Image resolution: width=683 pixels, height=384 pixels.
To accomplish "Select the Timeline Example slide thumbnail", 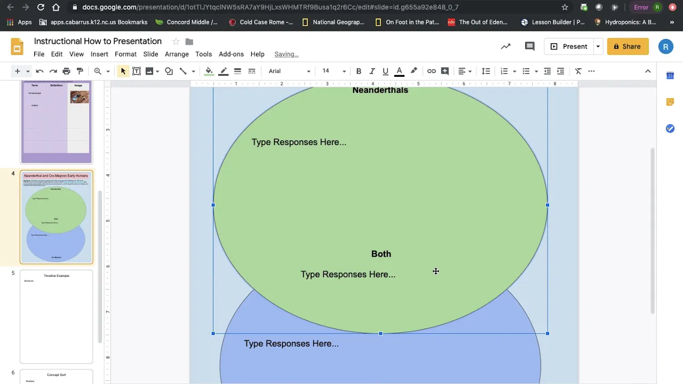I will point(56,316).
